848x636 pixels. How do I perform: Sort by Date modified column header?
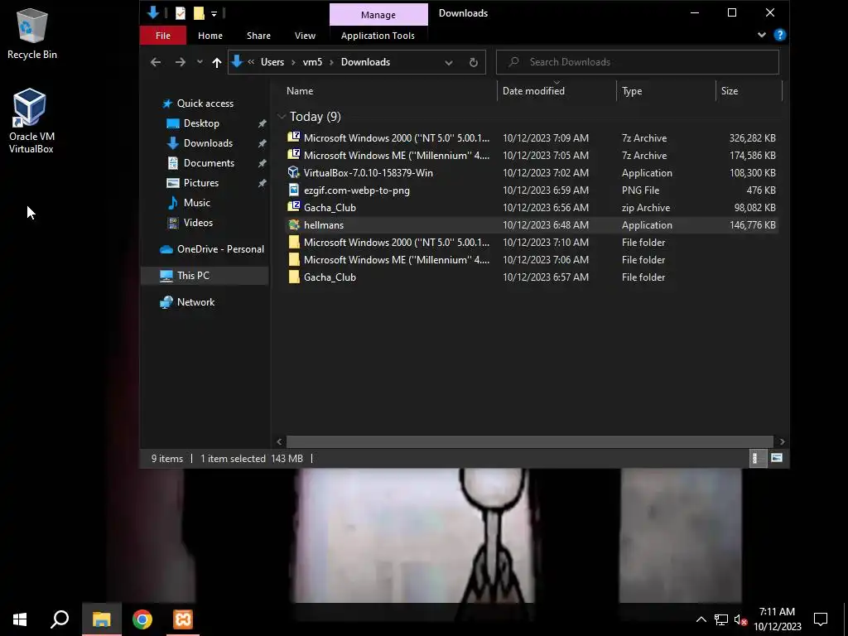click(556, 91)
